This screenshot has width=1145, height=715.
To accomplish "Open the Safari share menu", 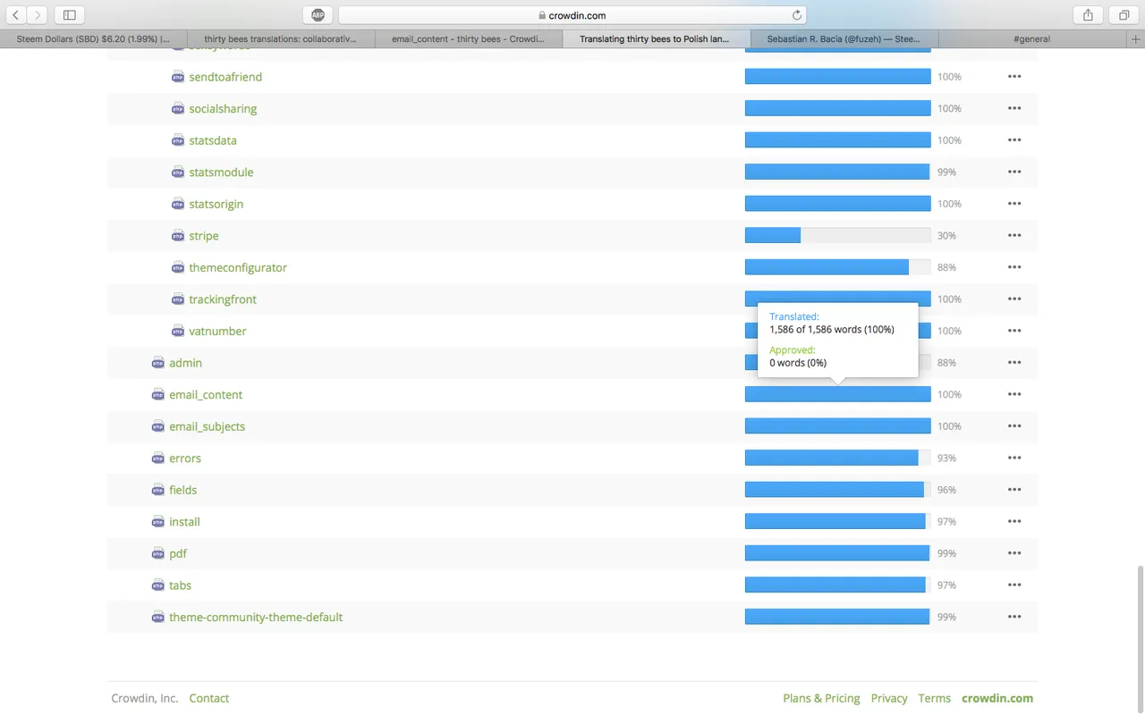I will (x=1088, y=15).
